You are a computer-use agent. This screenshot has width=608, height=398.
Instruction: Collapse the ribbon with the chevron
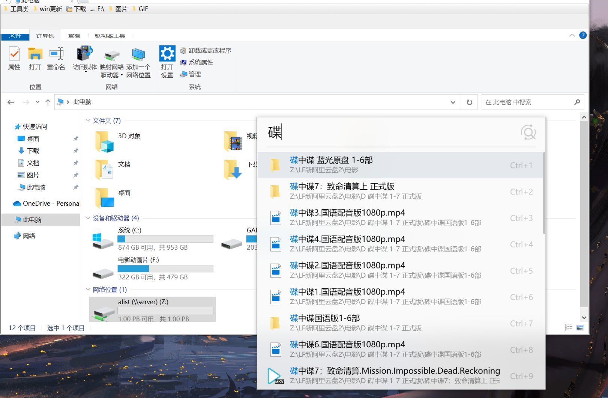click(x=572, y=35)
